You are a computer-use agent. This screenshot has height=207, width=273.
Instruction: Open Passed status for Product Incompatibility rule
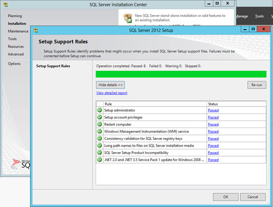click(213, 153)
